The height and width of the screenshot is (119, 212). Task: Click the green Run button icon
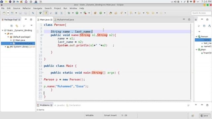pos(77,13)
